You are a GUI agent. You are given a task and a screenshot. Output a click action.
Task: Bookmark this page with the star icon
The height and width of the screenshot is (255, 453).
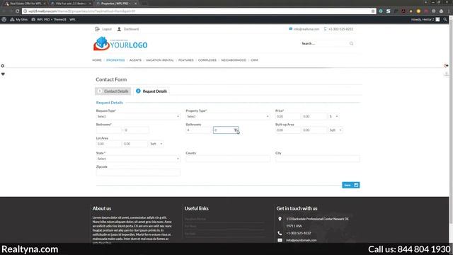373,11
